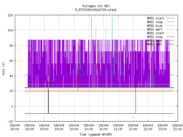
Task: Click the black NPD1 defl legend line
Action: [170, 44]
